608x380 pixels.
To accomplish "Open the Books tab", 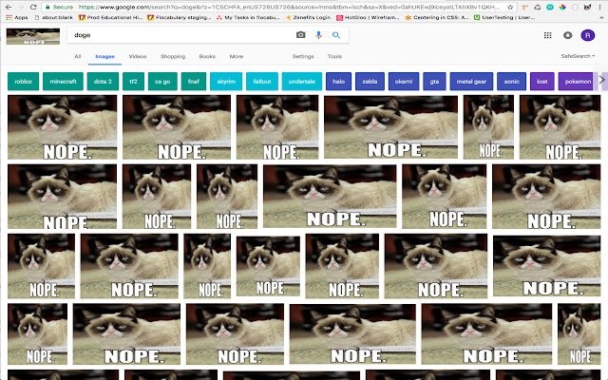I will pos(207,56).
